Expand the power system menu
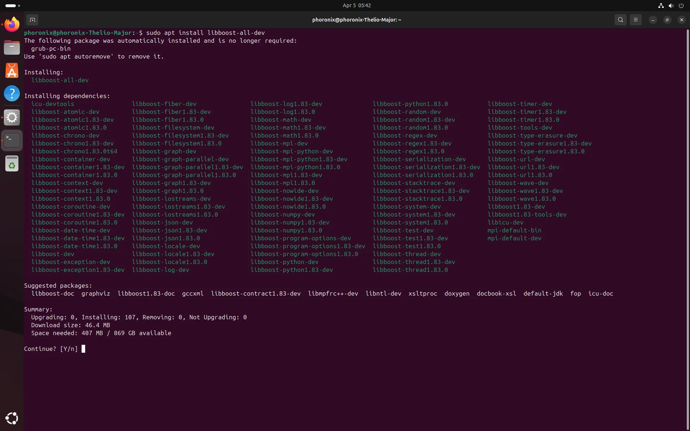This screenshot has width=690, height=431. tap(681, 5)
